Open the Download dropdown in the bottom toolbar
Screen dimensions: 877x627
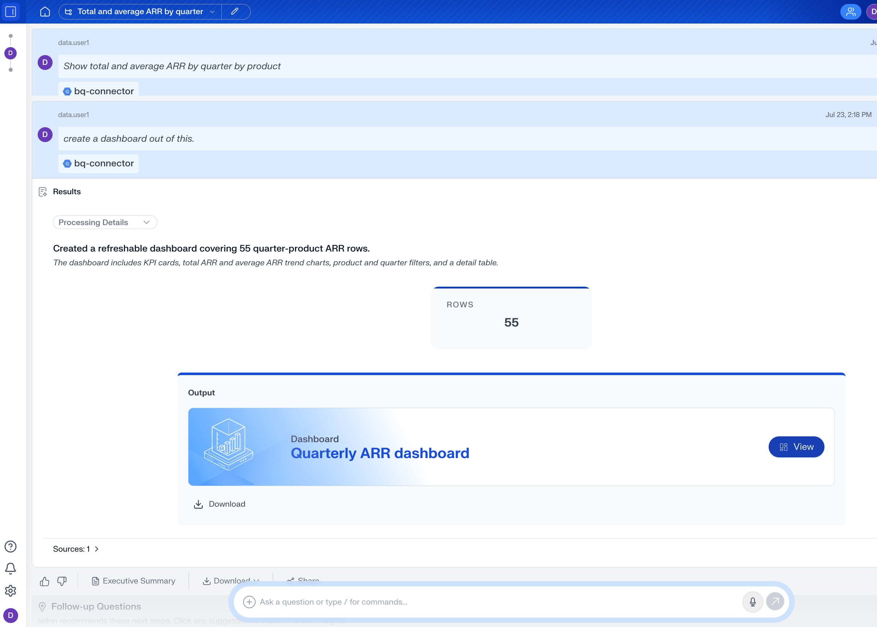click(x=231, y=581)
